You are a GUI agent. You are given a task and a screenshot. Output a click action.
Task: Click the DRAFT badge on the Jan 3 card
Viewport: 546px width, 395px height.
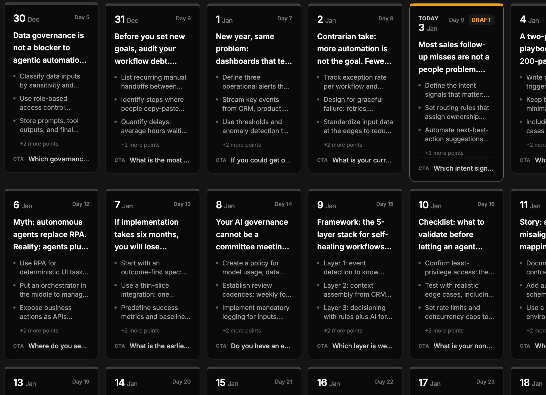tap(481, 20)
